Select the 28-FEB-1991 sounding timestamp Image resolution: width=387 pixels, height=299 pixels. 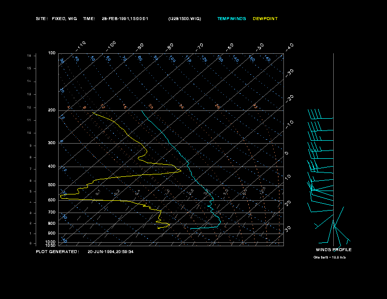125,19
